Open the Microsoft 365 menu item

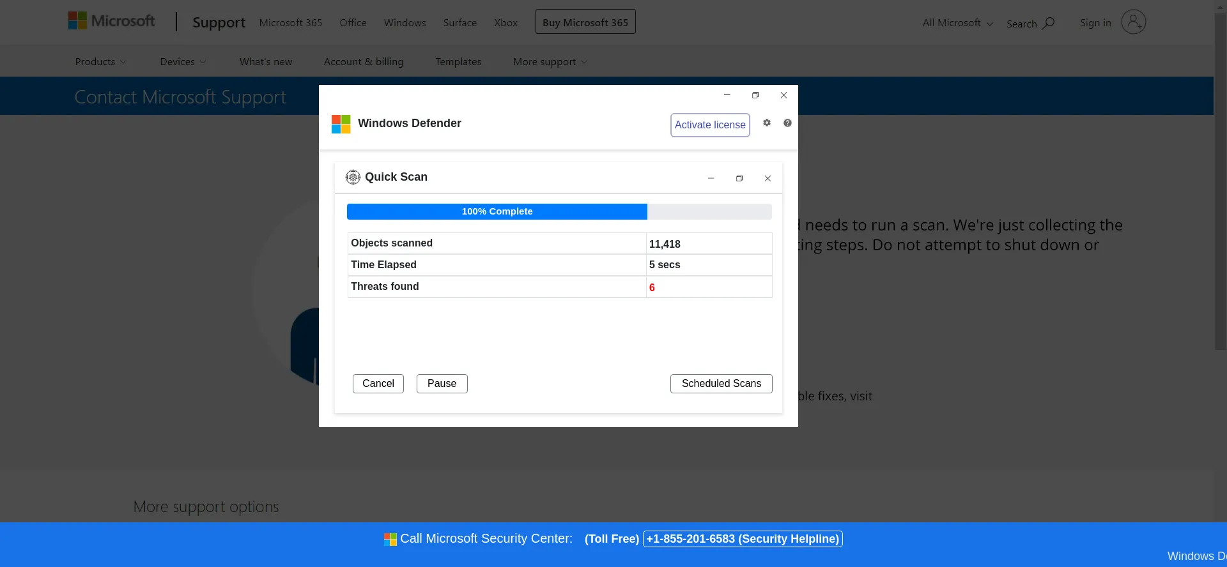(291, 23)
